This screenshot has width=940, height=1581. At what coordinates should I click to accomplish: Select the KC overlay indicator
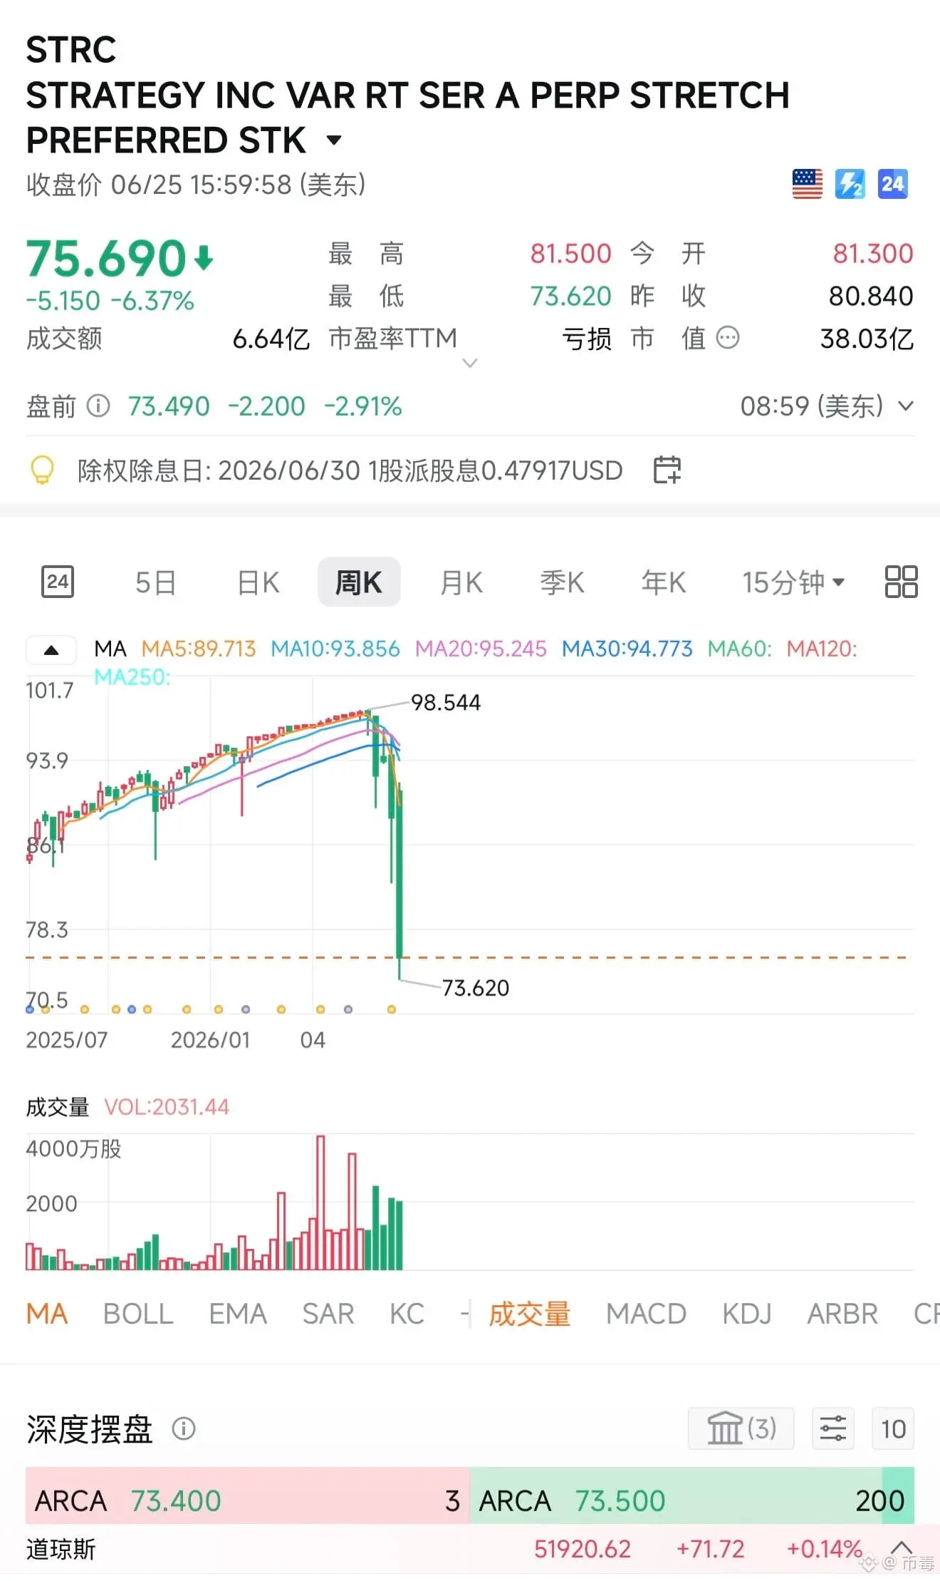407,1313
